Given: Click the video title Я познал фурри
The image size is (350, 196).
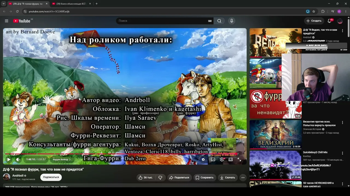Looking at the screenshot, I should click(43, 169).
